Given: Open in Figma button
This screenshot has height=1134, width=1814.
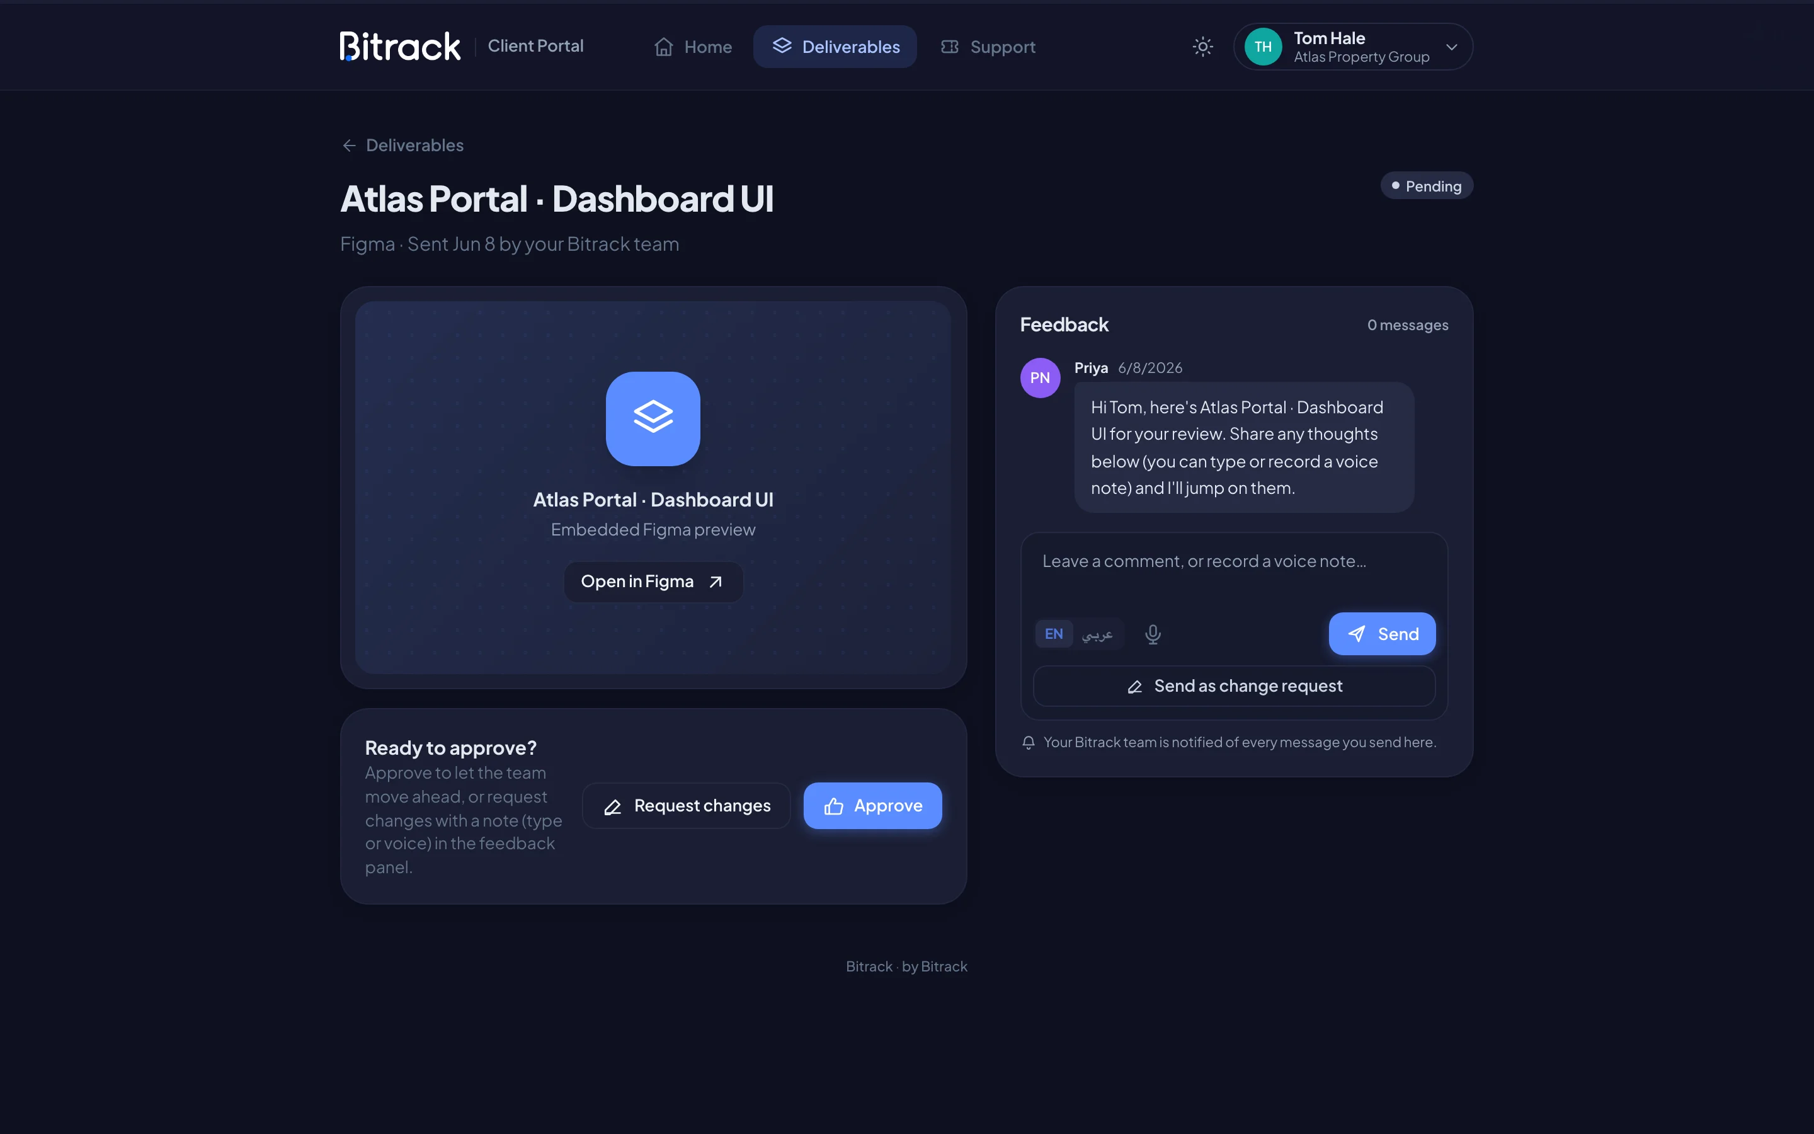Looking at the screenshot, I should coord(653,582).
